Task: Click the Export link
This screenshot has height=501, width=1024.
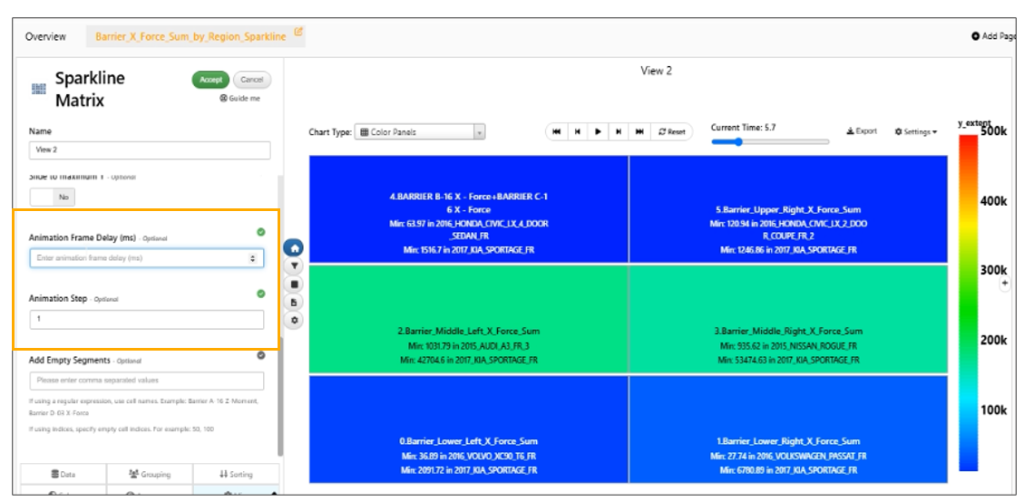Action: click(862, 131)
